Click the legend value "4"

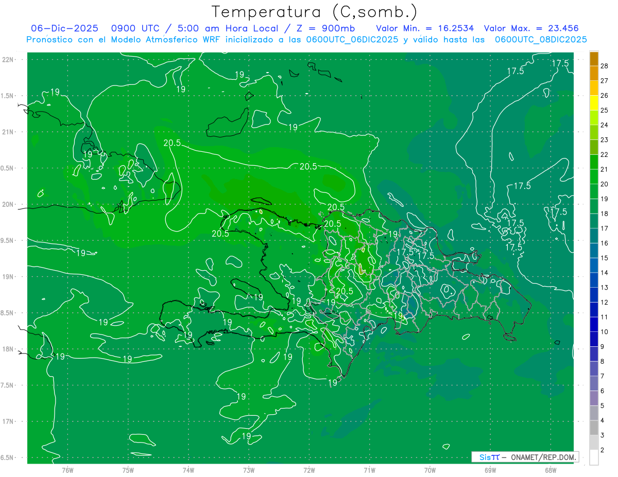(x=603, y=420)
